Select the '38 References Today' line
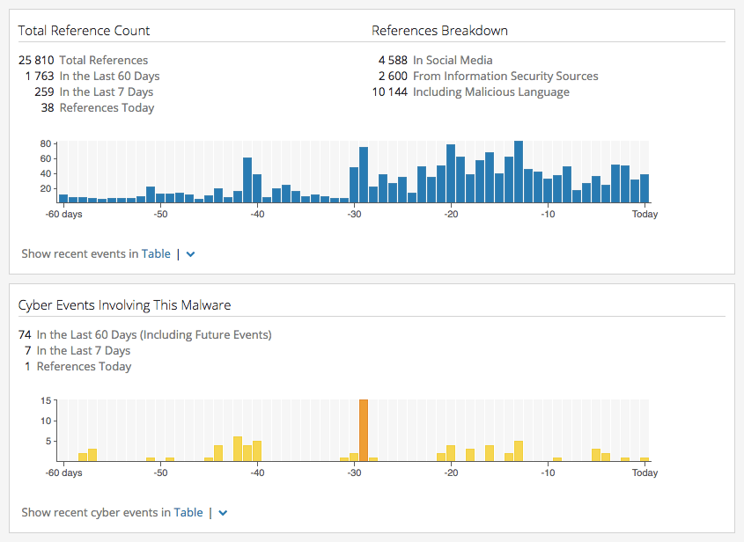The width and height of the screenshot is (744, 542). tap(97, 107)
